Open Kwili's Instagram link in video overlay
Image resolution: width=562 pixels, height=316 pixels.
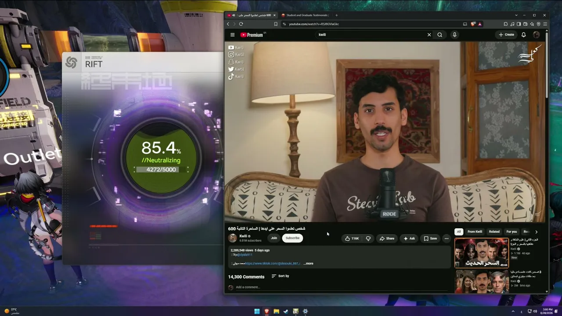236,54
